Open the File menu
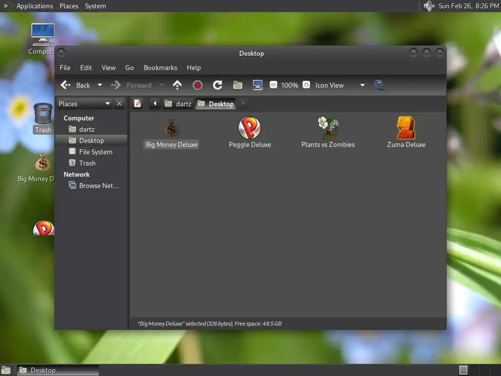The width and height of the screenshot is (501, 376). click(x=65, y=68)
